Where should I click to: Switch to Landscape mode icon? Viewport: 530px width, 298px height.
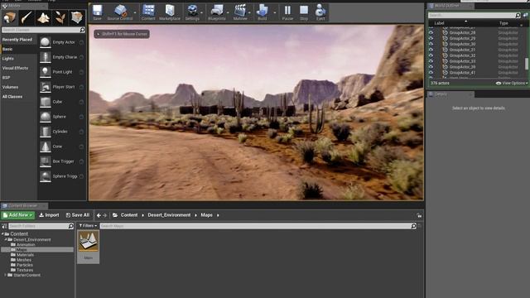click(43, 17)
